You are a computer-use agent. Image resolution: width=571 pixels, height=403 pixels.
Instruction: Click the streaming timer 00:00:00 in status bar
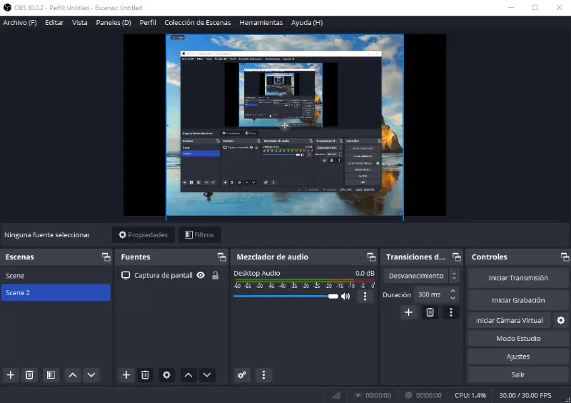coord(378,395)
